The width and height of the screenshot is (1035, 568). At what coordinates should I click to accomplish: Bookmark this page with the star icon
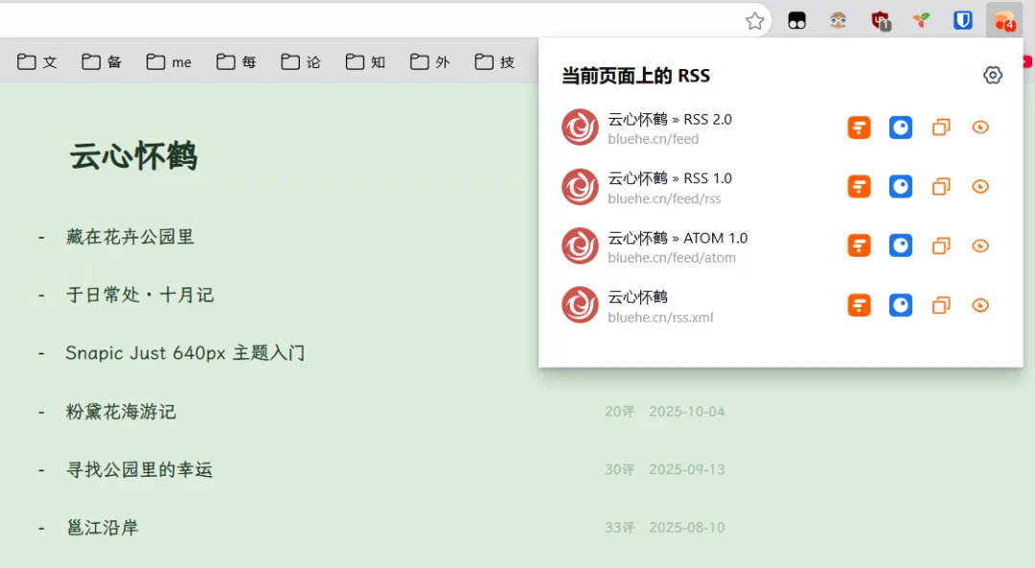(x=755, y=21)
